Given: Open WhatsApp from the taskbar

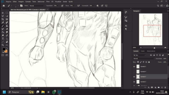Looking at the screenshot, I should (54, 92).
